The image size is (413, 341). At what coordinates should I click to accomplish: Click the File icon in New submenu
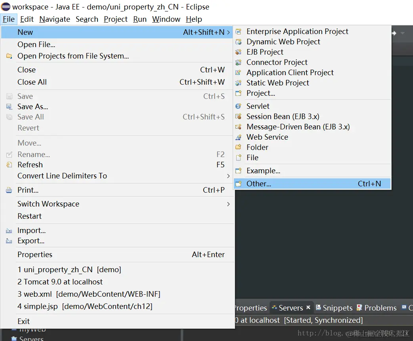pos(238,157)
